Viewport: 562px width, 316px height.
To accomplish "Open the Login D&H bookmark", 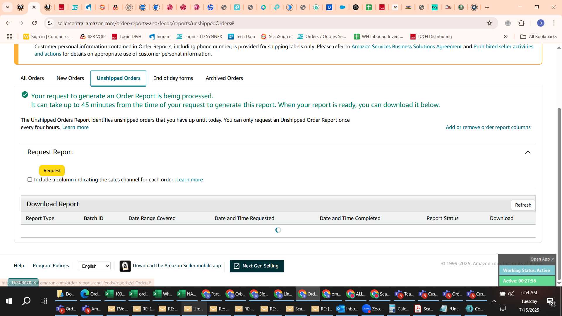I will (x=126, y=37).
